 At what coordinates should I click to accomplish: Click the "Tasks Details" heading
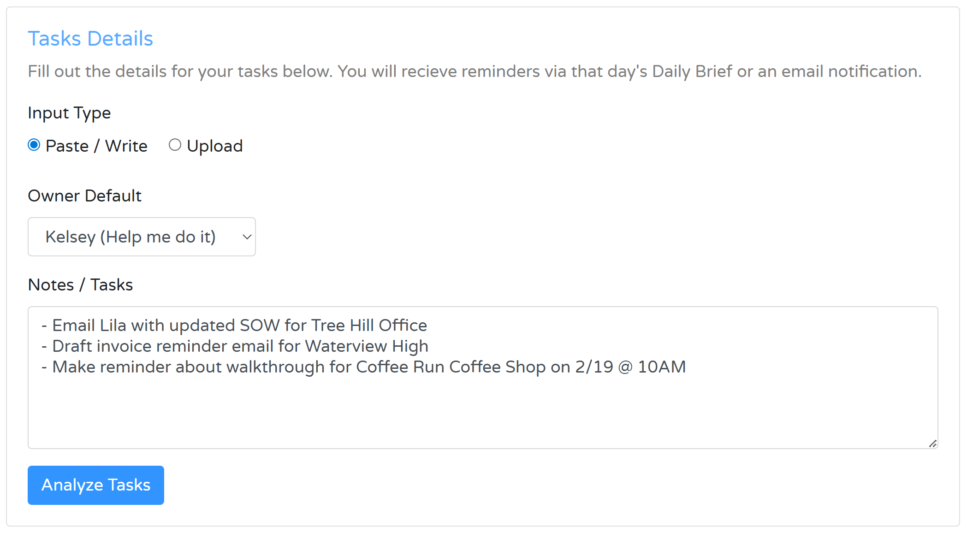pos(90,39)
